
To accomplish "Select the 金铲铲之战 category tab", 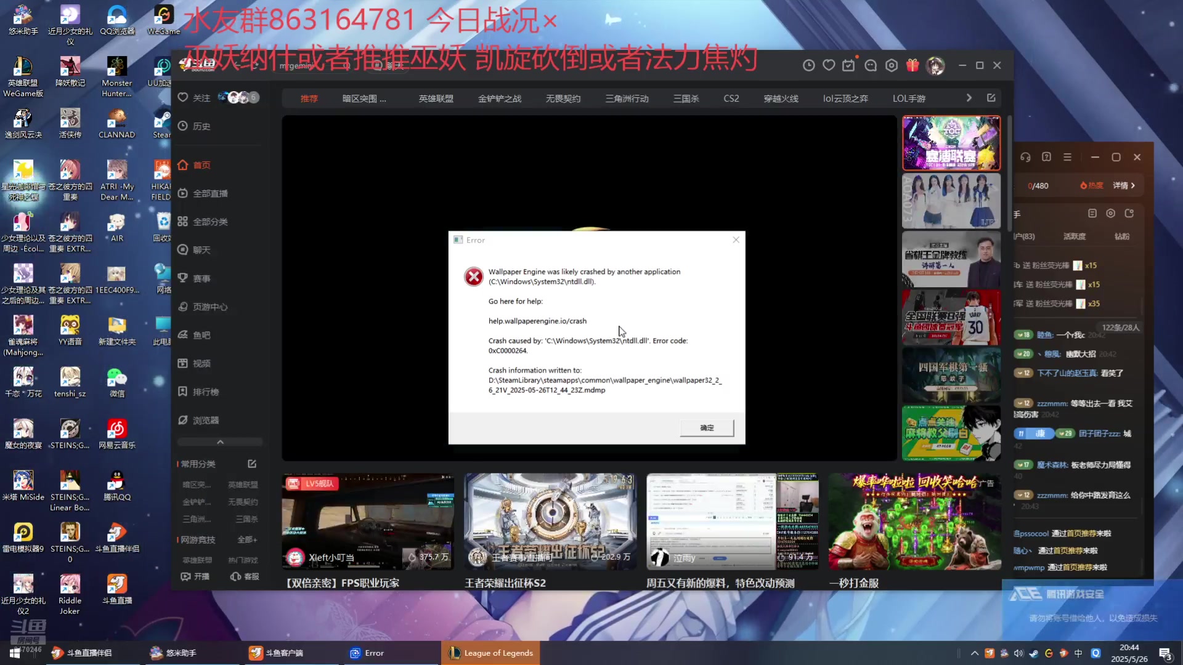I will (500, 99).
